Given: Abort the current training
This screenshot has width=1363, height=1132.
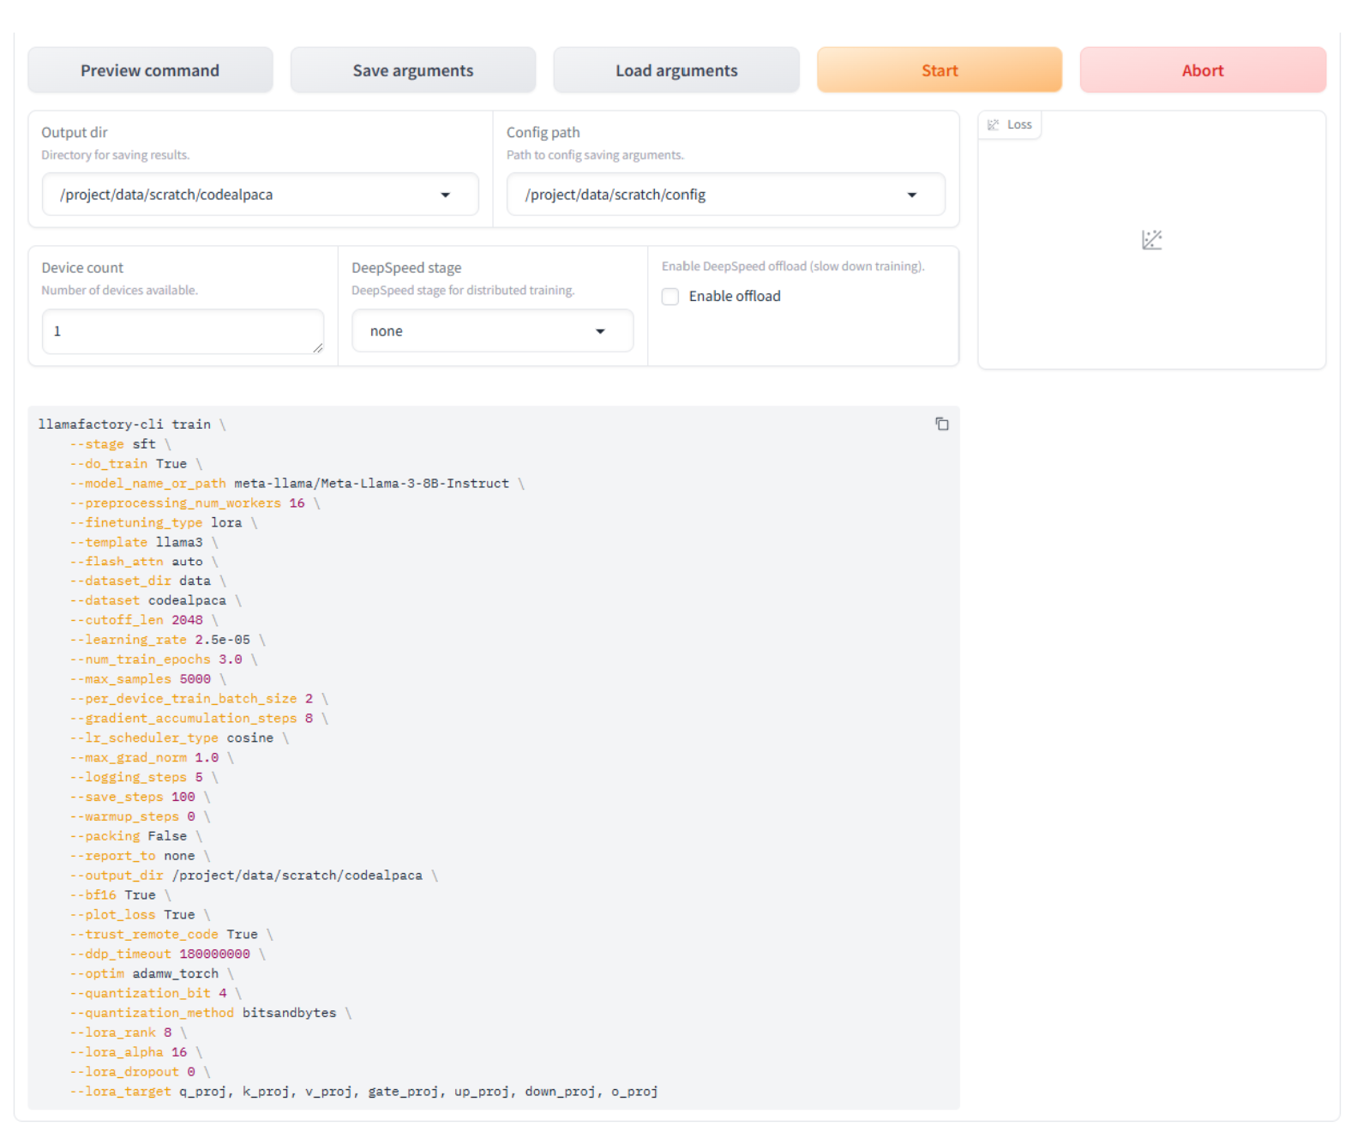Looking at the screenshot, I should pos(1202,70).
